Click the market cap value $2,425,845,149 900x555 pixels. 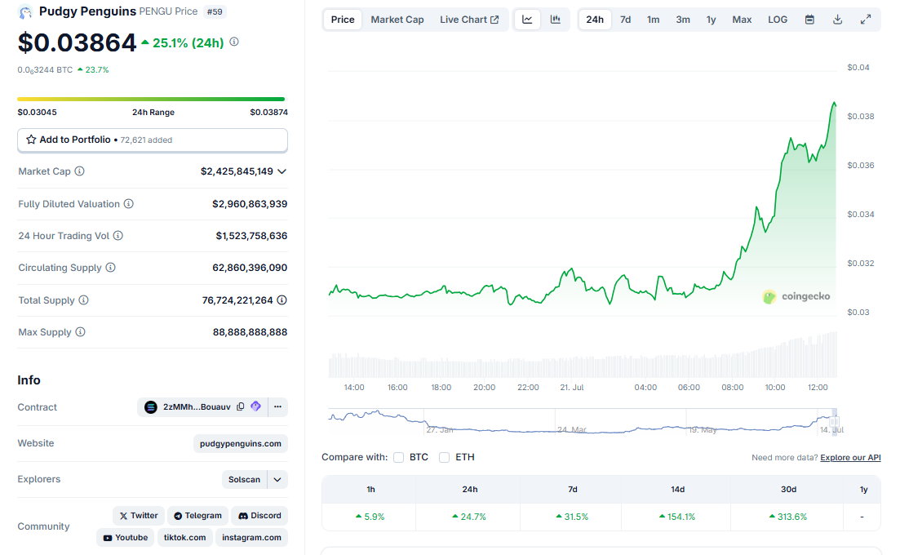pos(237,171)
